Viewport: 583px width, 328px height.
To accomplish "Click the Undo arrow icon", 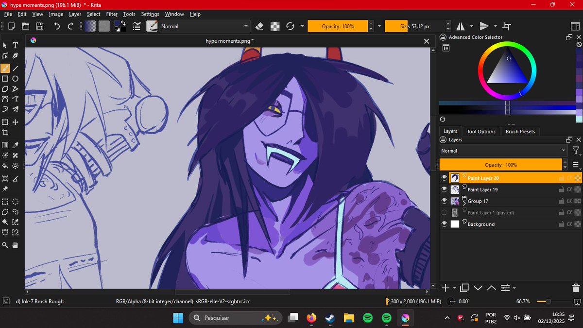I will (57, 26).
